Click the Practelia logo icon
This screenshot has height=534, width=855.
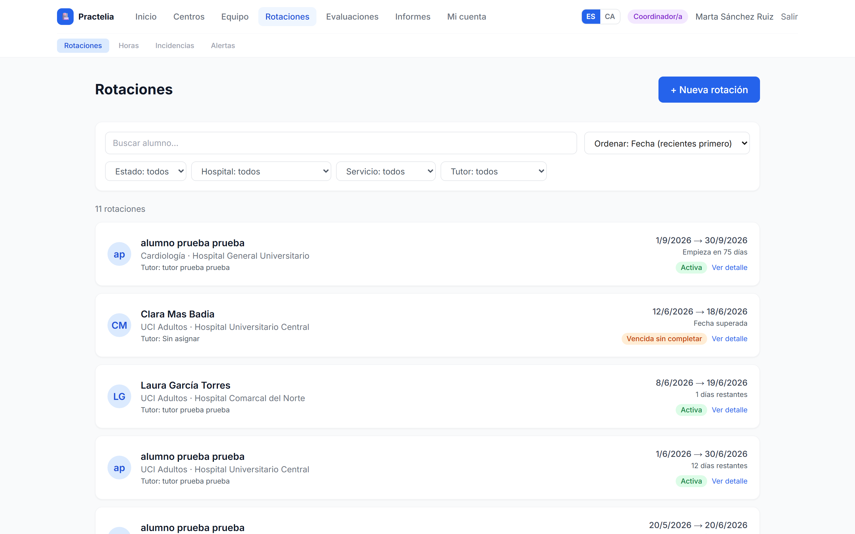pyautogui.click(x=65, y=17)
